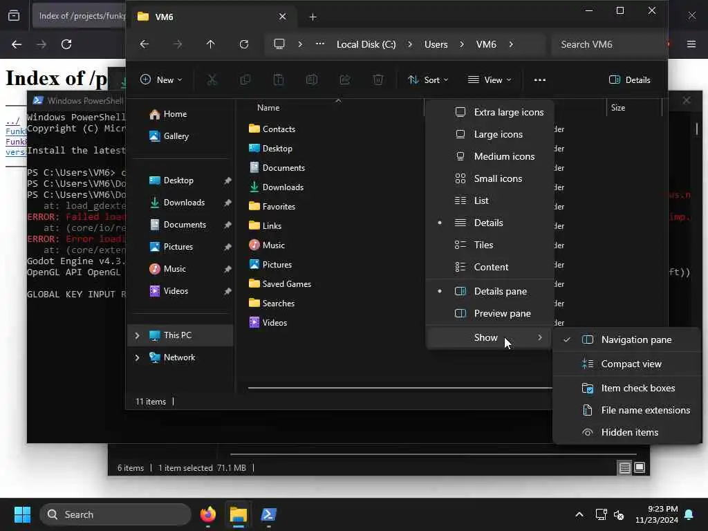Choose Tiles layout
Screen dimensions: 708x531
[x=490, y=245]
